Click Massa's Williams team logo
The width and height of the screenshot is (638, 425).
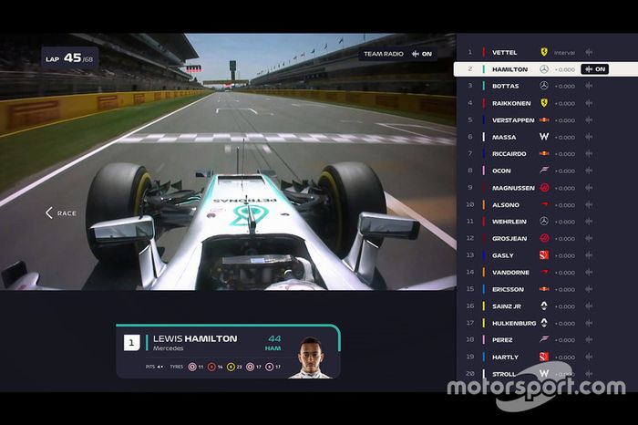point(544,137)
